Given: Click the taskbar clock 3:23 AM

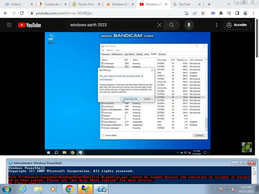Looking at the screenshot, I should [x=246, y=187].
